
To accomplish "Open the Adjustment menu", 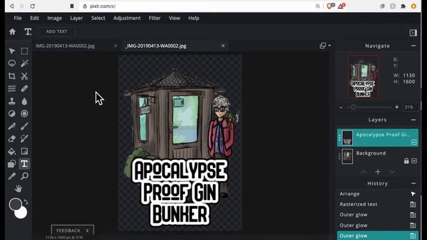I will tap(127, 18).
